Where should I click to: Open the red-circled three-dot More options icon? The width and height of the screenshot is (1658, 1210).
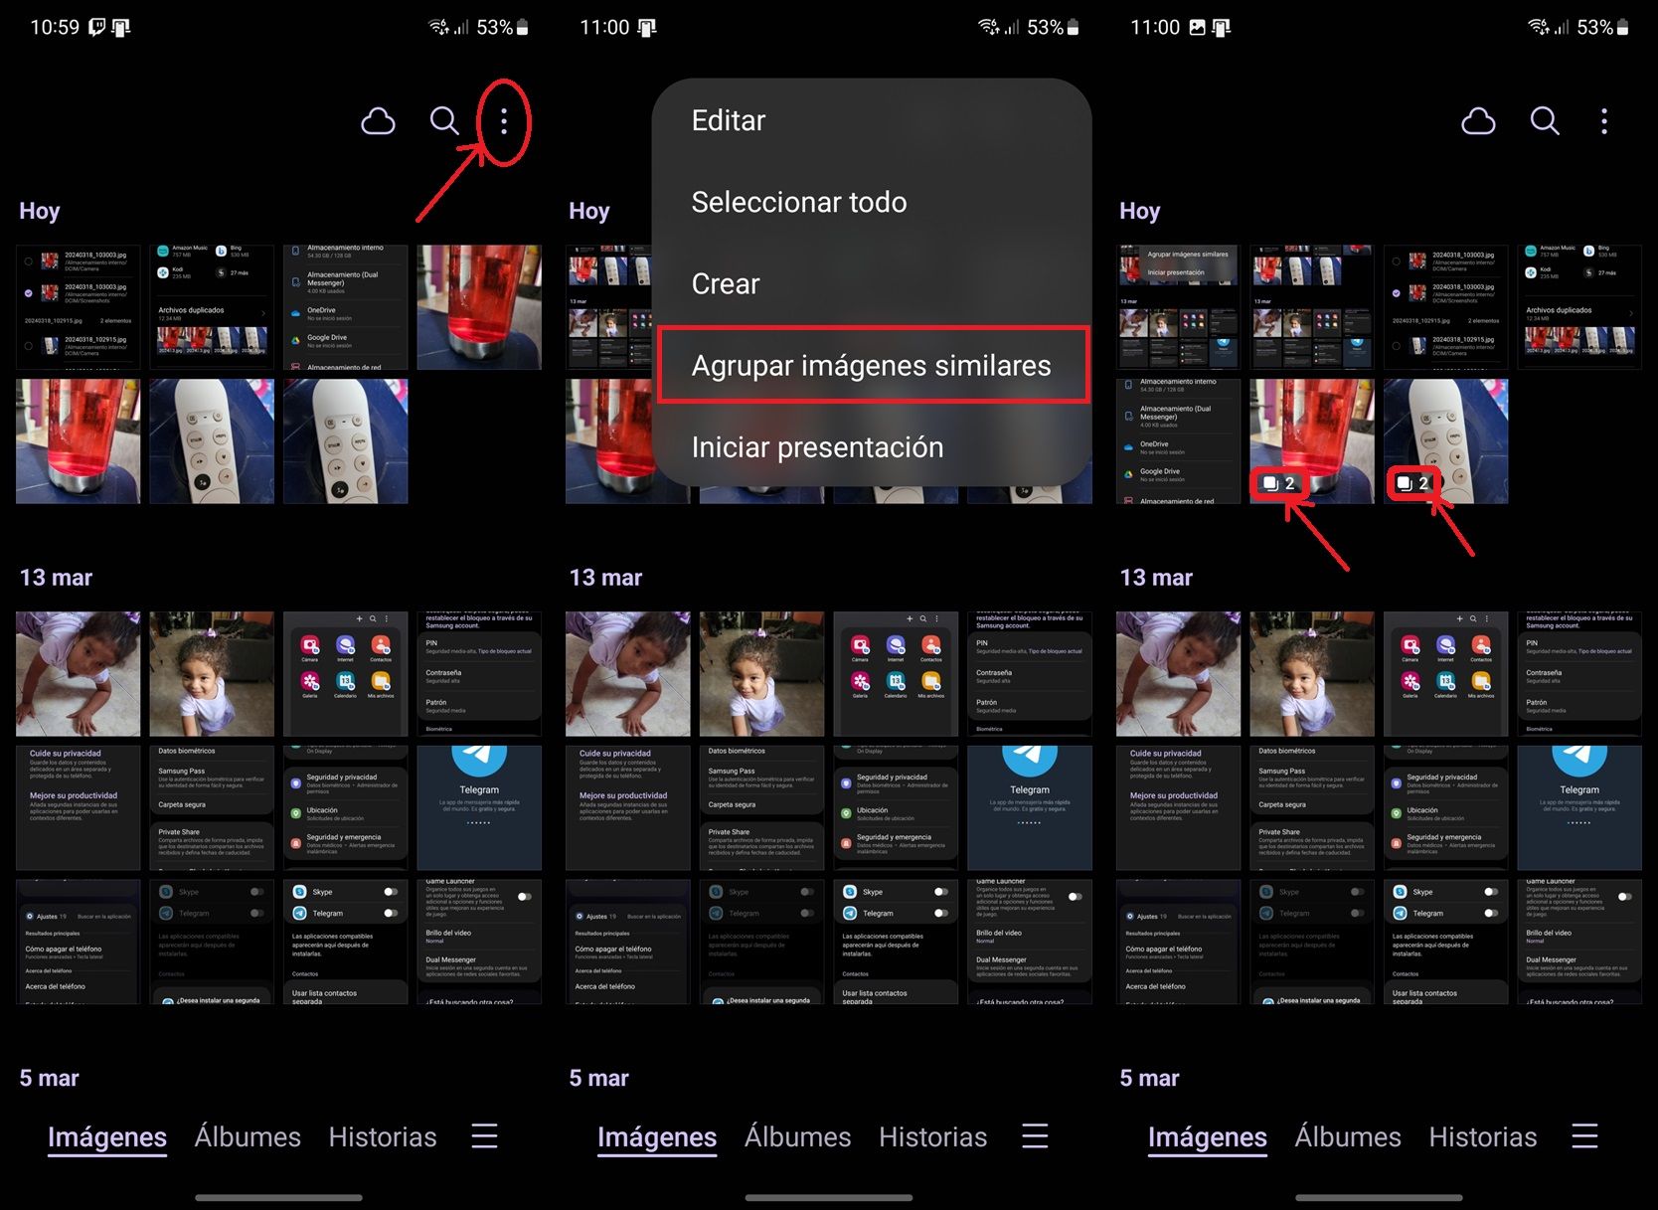coord(505,123)
